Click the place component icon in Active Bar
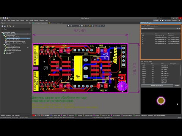This screenshot has width=182, height=136. coord(82,26)
